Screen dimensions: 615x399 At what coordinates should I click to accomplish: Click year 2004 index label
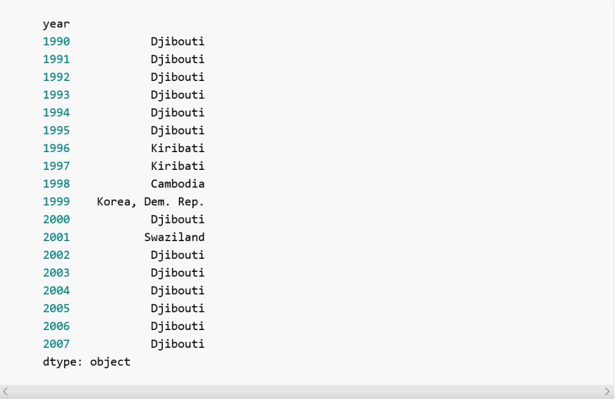tap(56, 291)
